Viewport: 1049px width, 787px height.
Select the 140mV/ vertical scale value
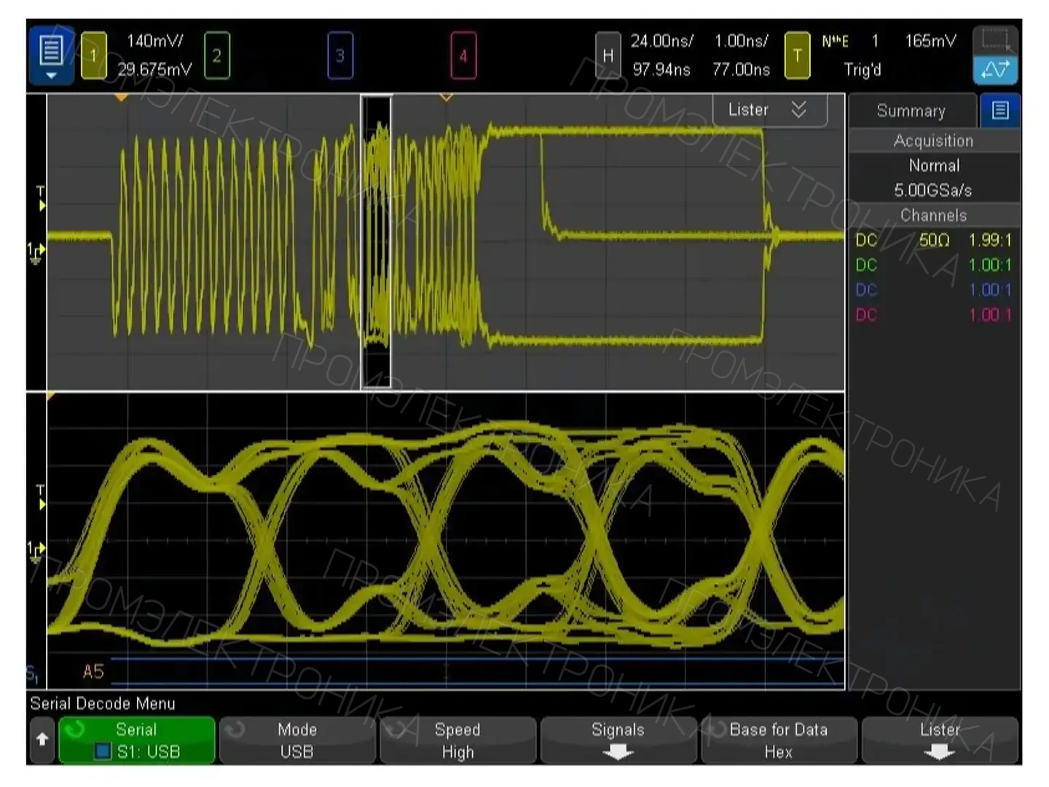[154, 41]
